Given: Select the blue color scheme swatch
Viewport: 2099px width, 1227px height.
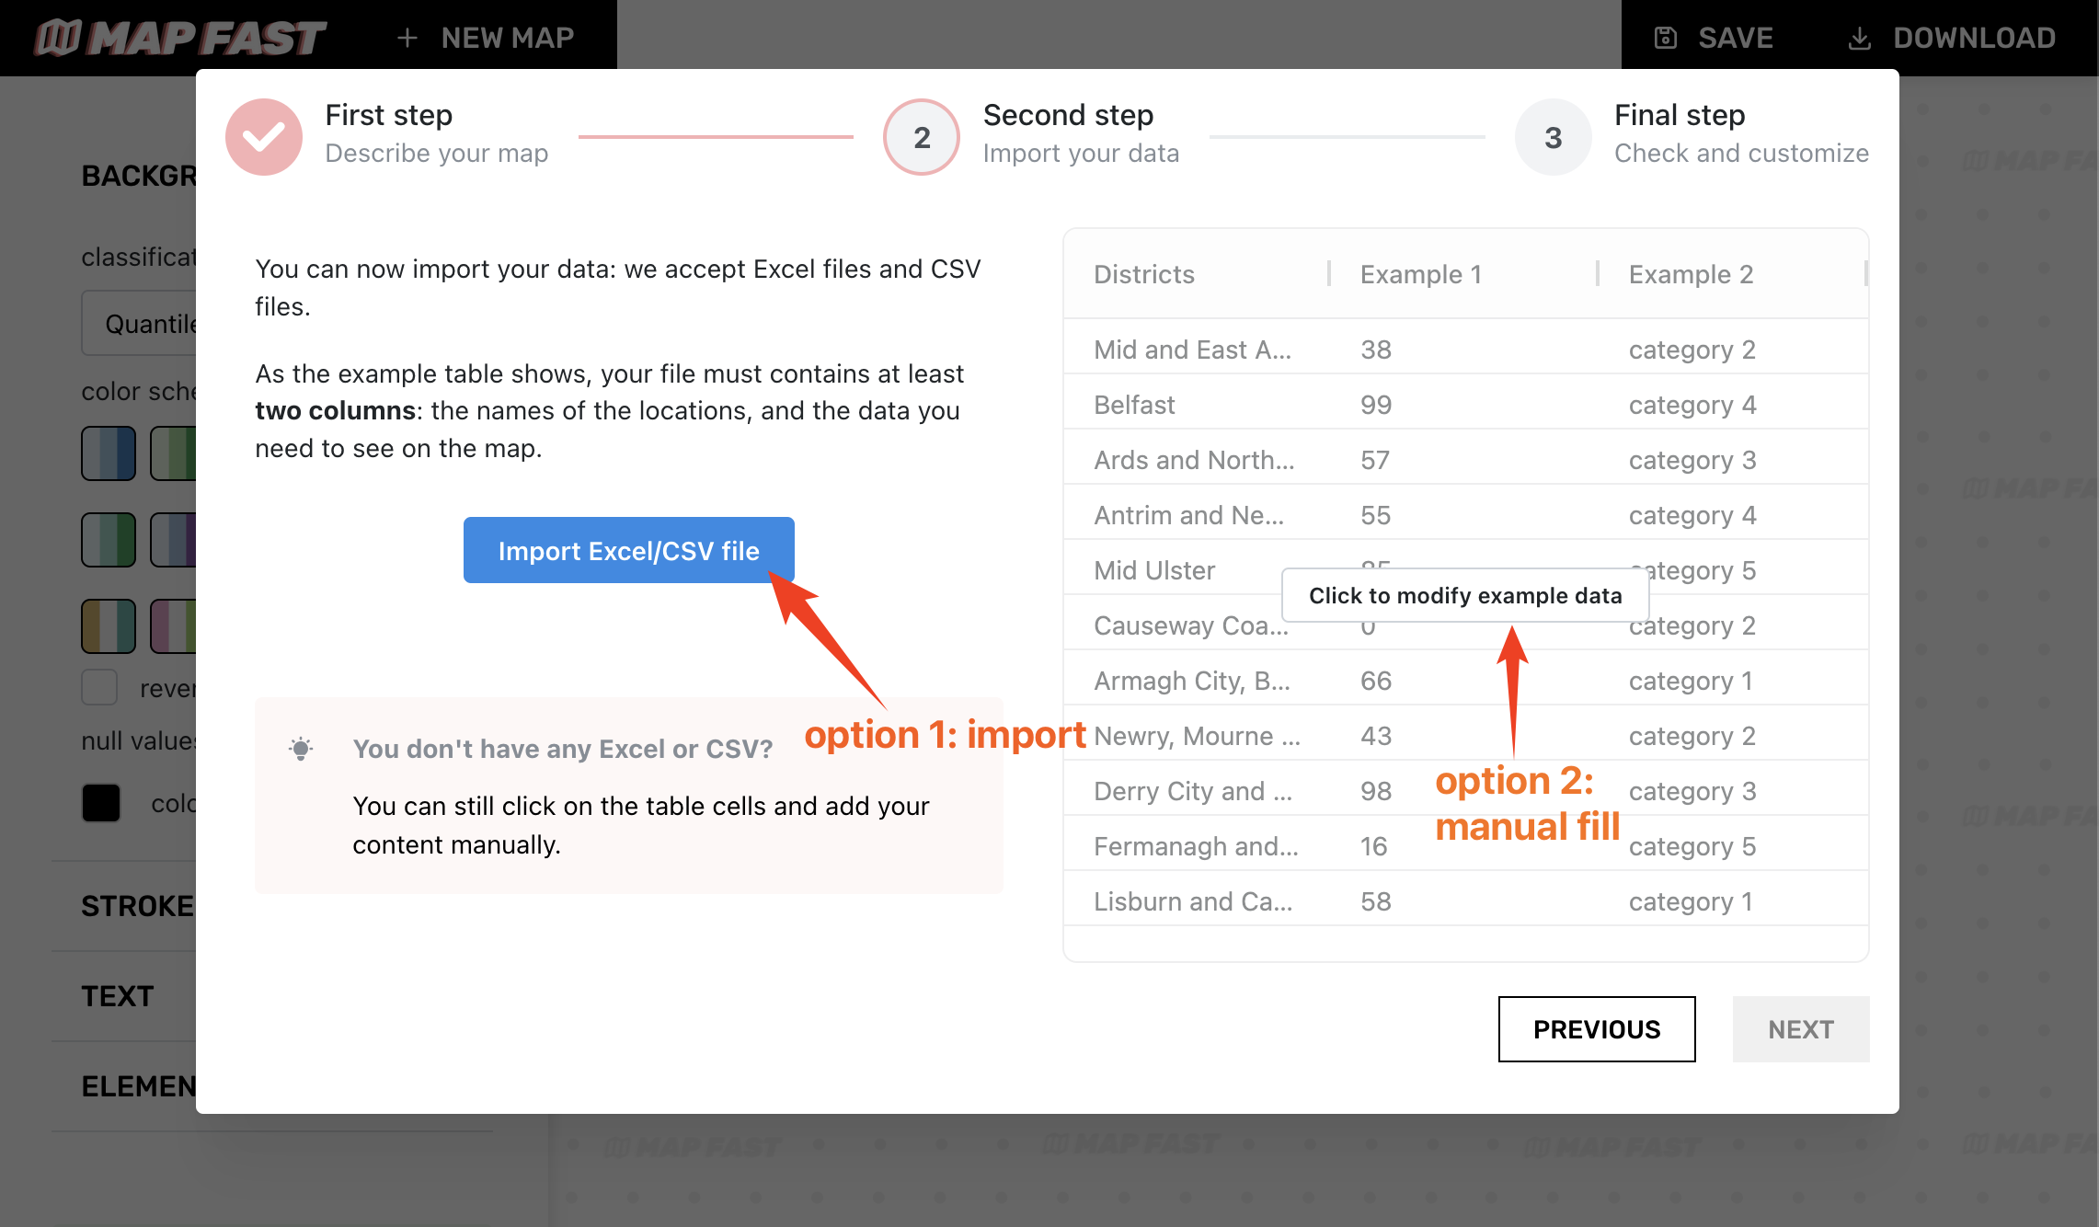Looking at the screenshot, I should click(x=109, y=453).
